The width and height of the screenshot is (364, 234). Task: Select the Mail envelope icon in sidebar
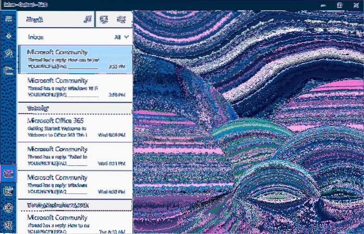coord(8,173)
